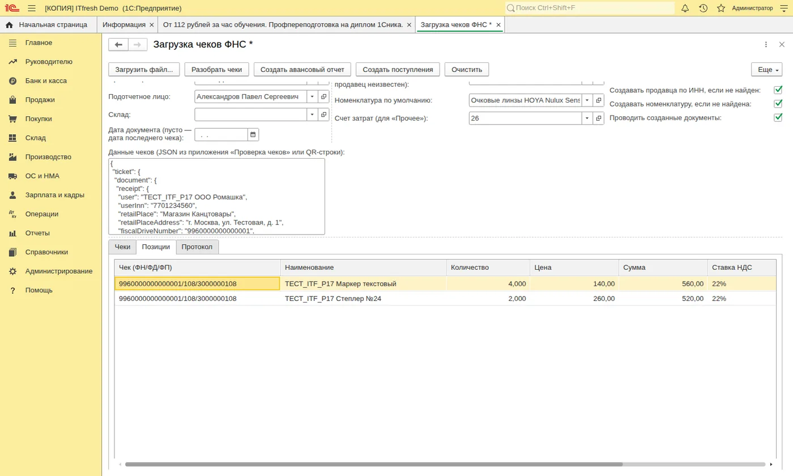
Task: Toggle 'Проводить созданные документы' checkbox
Action: click(778, 117)
